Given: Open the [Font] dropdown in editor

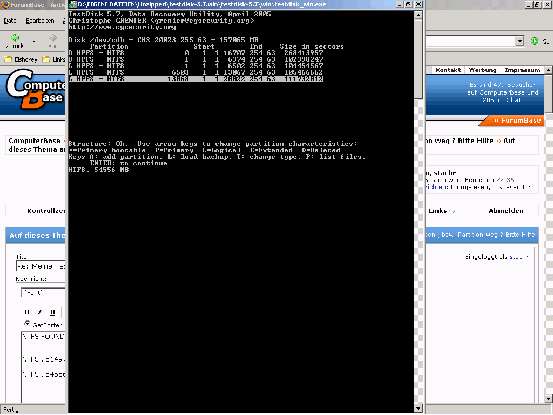Looking at the screenshot, I should point(43,292).
